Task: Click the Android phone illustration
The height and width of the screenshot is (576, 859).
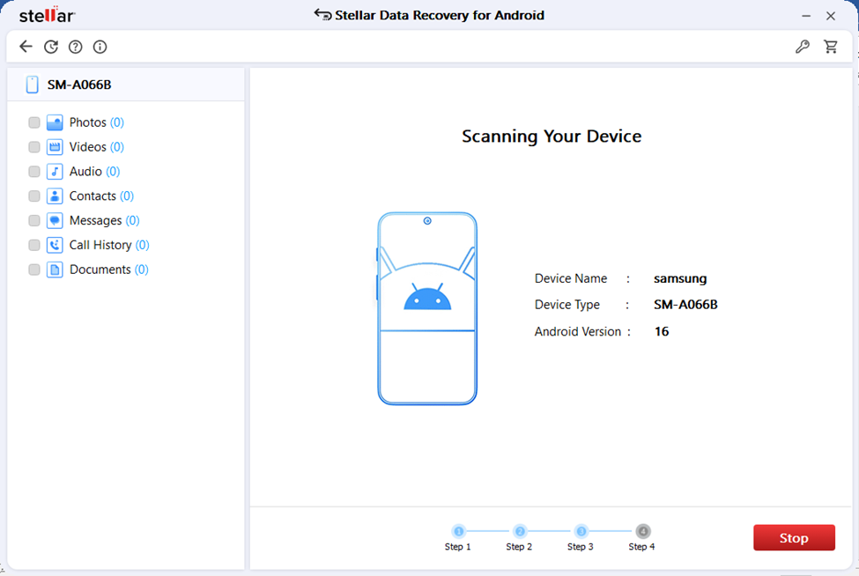Action: coord(427,309)
